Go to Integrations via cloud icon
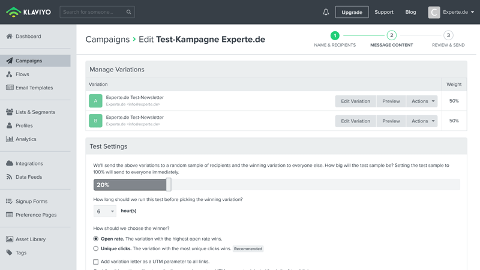Screen dimensions: 480x270 [10, 163]
